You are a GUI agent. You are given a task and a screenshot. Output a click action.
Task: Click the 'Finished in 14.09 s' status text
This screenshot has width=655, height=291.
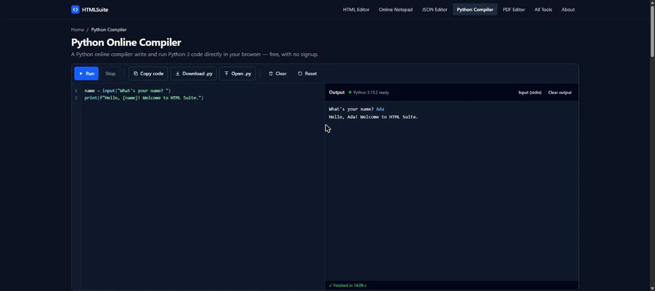[x=348, y=285]
